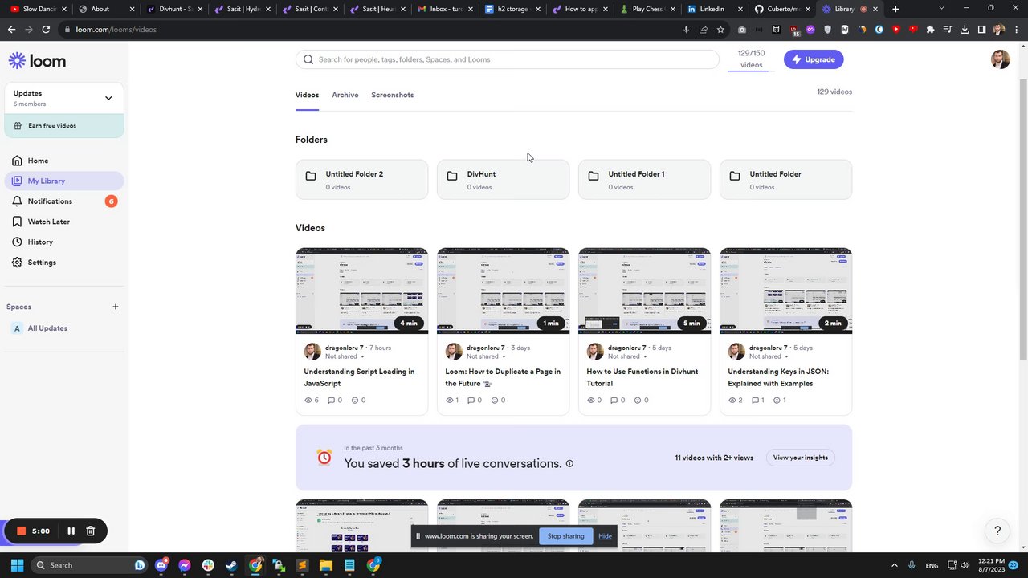Click the Upgrade button

click(814, 59)
